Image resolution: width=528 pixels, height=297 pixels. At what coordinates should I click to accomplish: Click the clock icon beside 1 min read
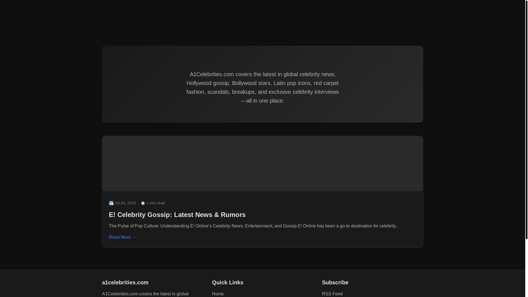click(x=143, y=203)
